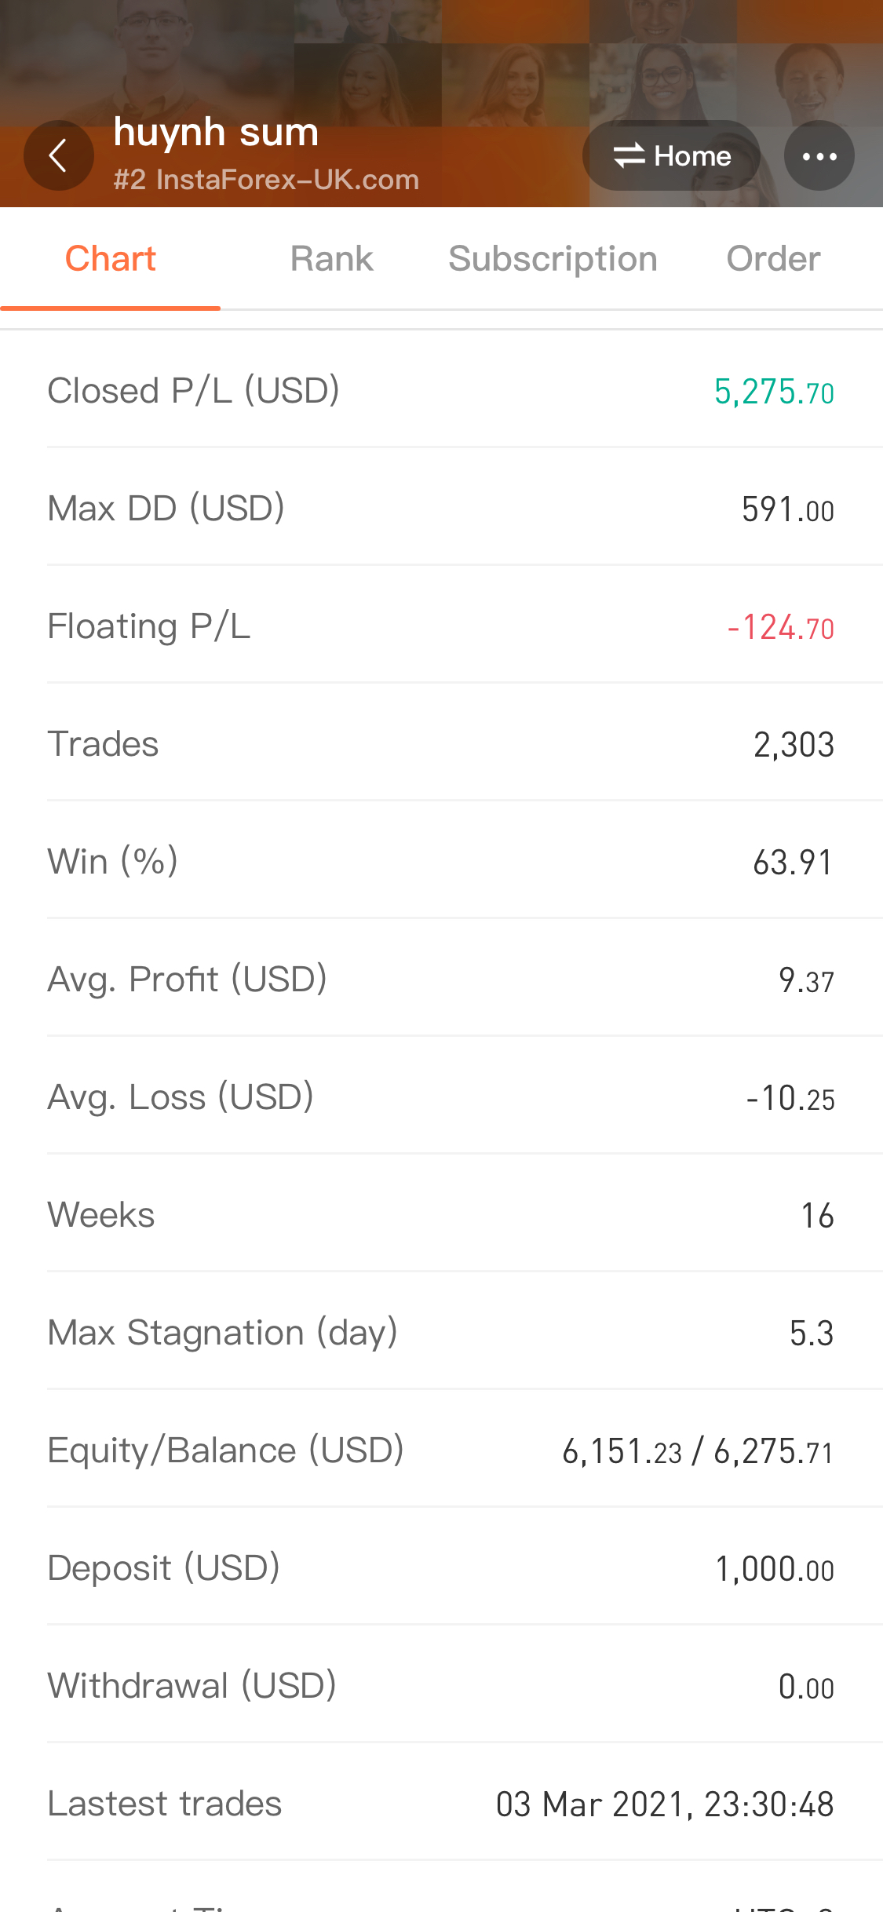883x1912 pixels.
Task: Tap the Equity/Balance (USD) row
Action: pos(465,1449)
